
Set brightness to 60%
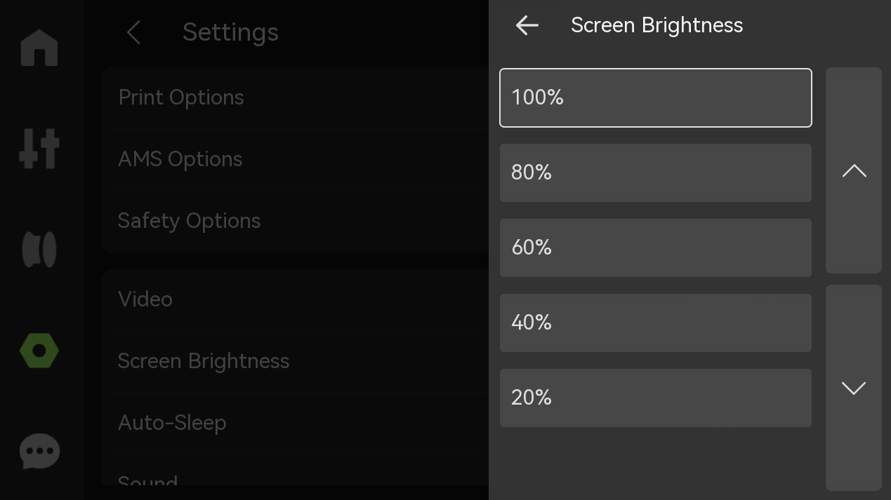pos(656,248)
